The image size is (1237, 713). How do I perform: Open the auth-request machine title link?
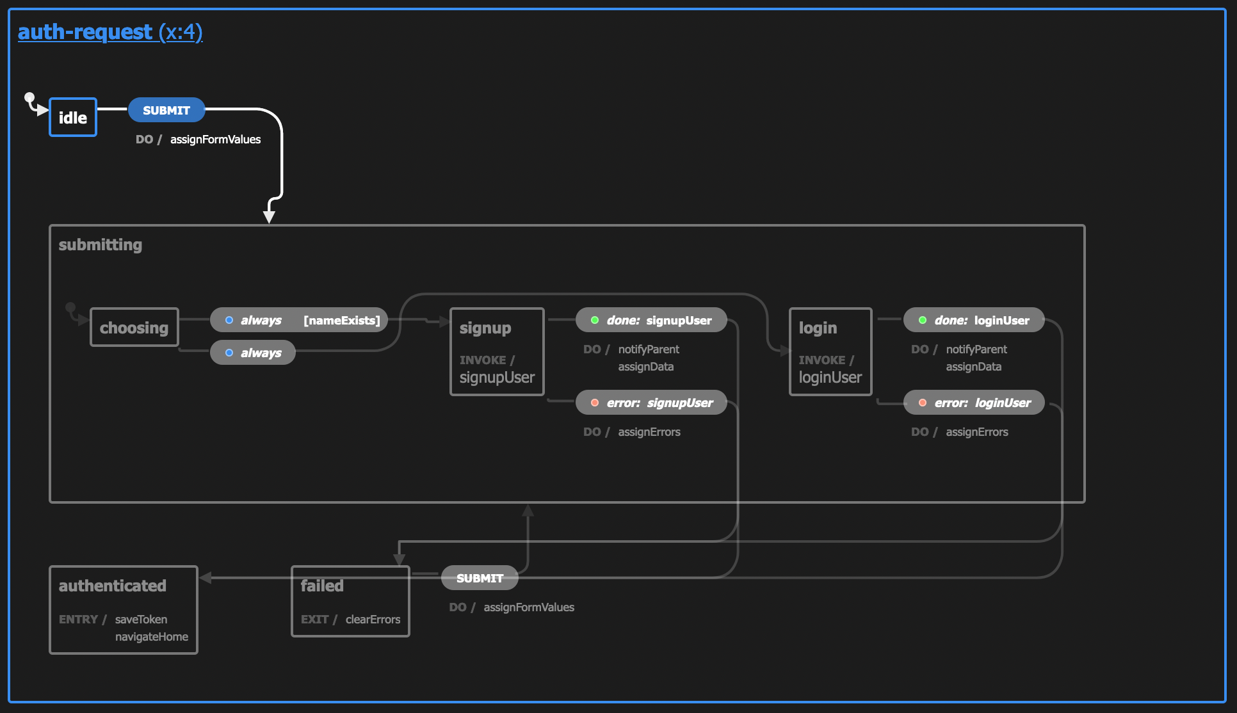(110, 31)
